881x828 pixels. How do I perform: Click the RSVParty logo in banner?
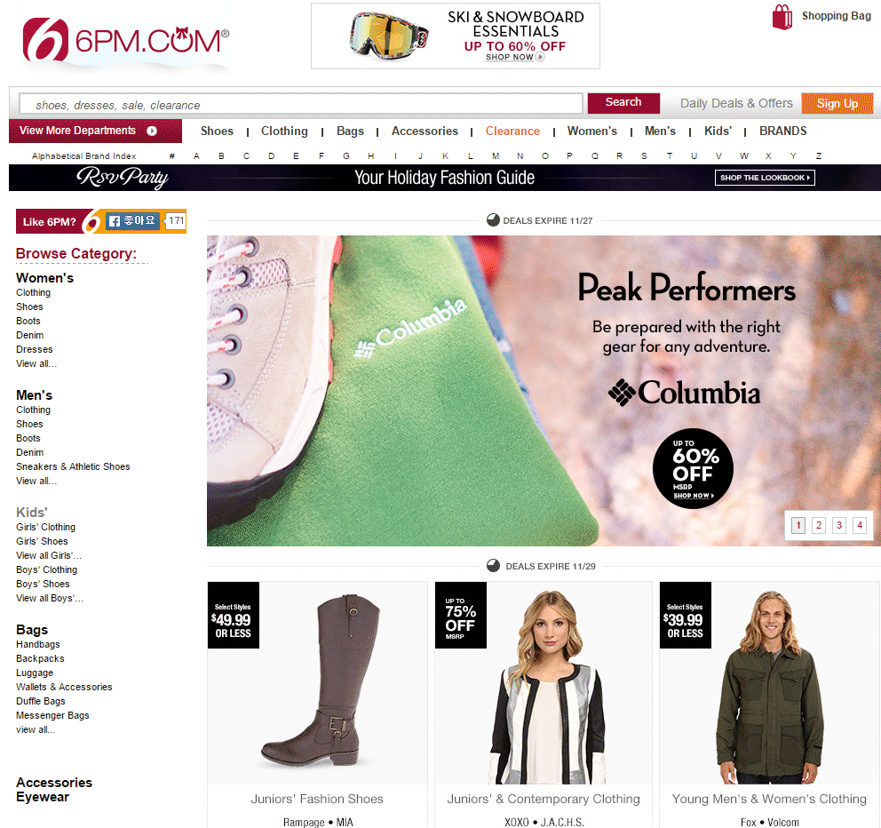[123, 177]
